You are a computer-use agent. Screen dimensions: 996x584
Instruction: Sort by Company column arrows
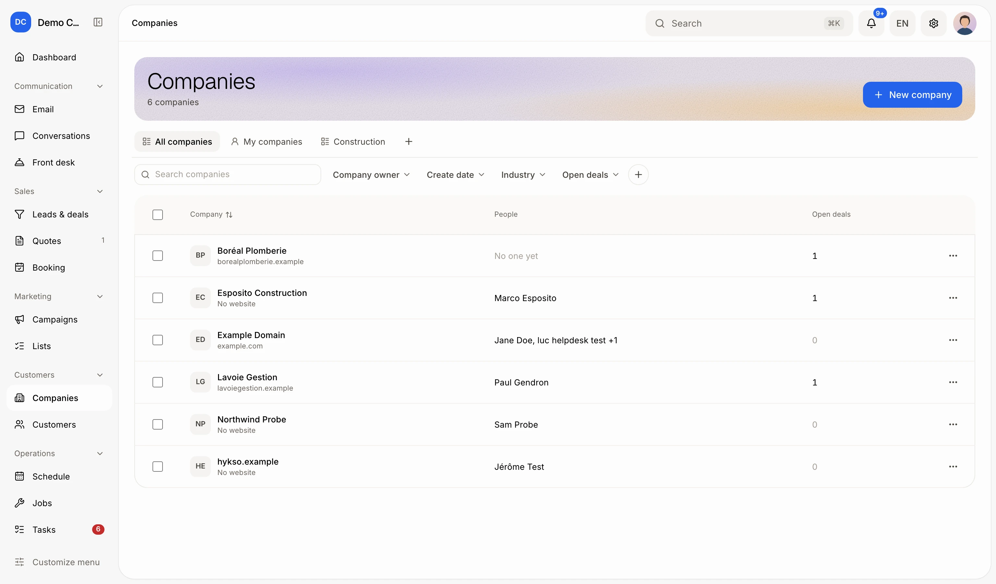tap(229, 214)
